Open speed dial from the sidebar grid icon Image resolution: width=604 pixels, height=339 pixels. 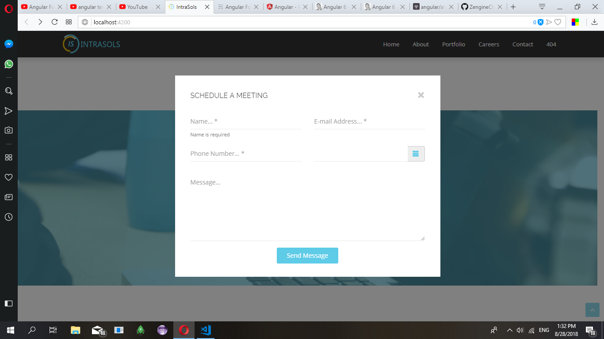(8, 157)
